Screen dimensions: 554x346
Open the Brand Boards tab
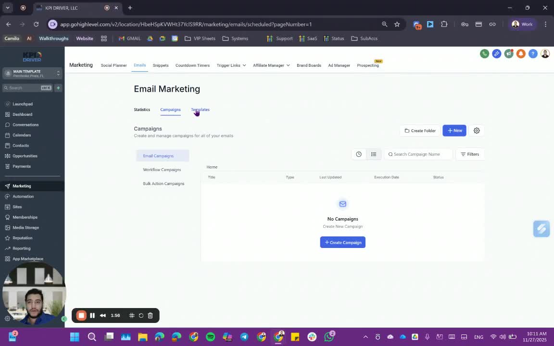click(x=309, y=65)
